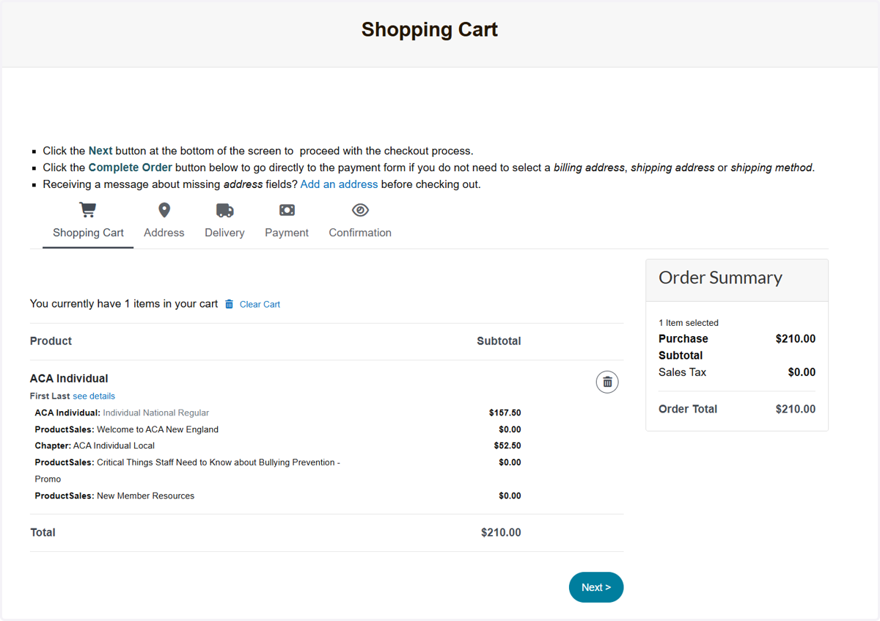Click the Clear Cart link
880x621 pixels.
(x=260, y=304)
